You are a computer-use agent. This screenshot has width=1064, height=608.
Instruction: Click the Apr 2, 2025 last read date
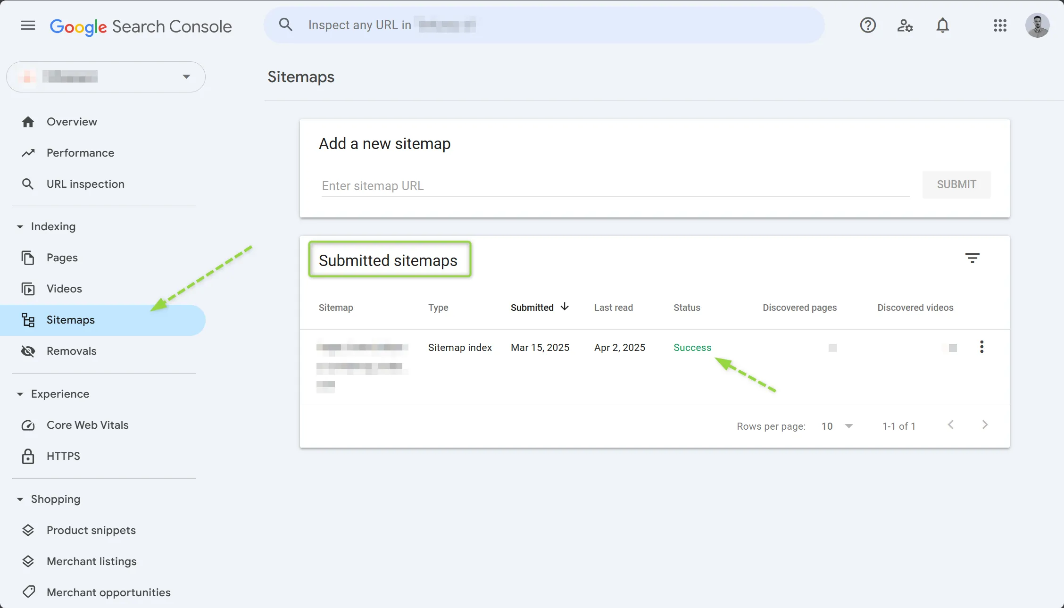(x=620, y=348)
